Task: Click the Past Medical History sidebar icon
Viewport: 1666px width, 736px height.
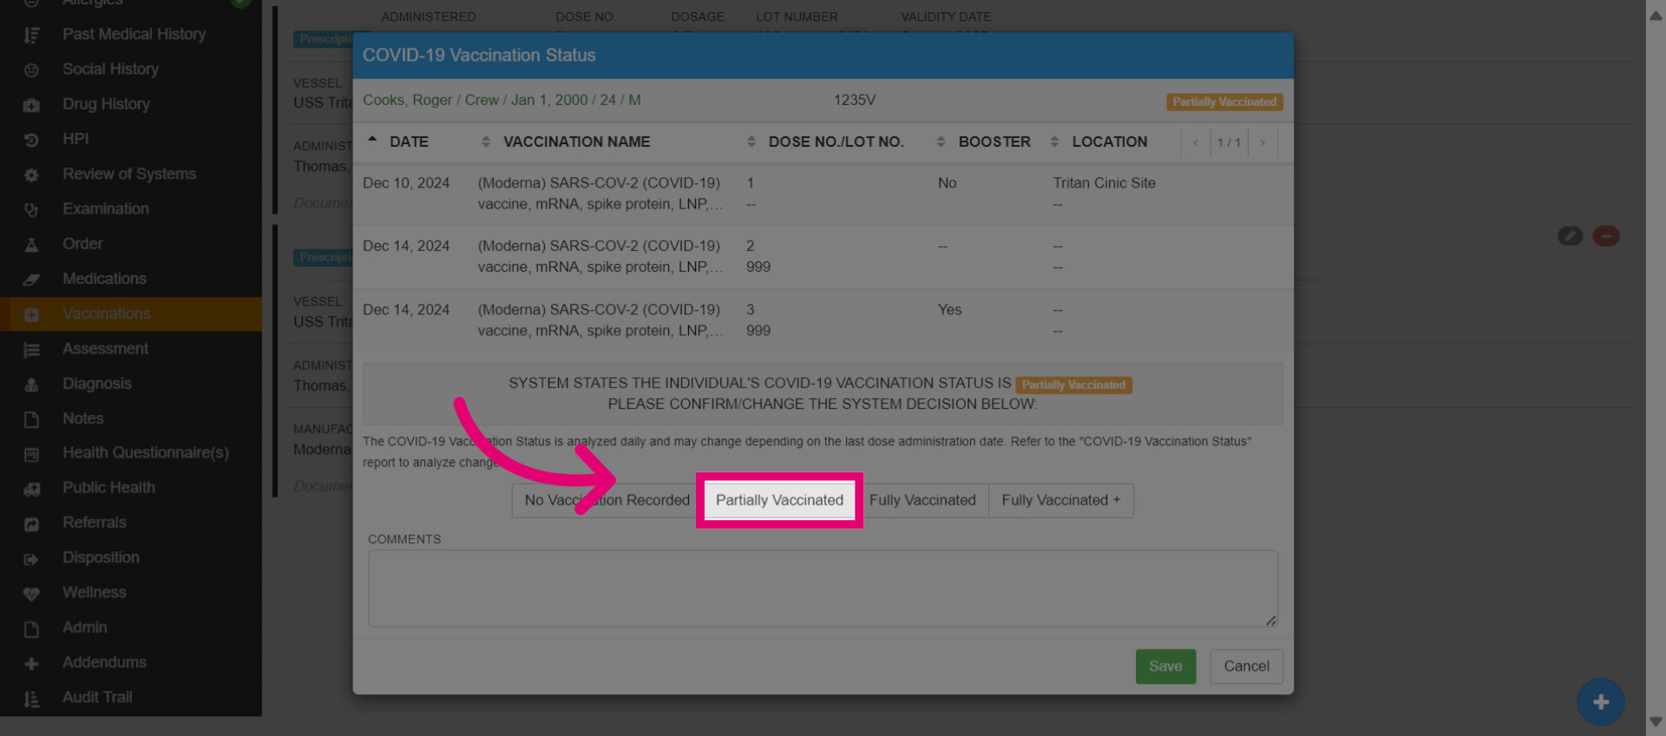Action: [x=31, y=35]
